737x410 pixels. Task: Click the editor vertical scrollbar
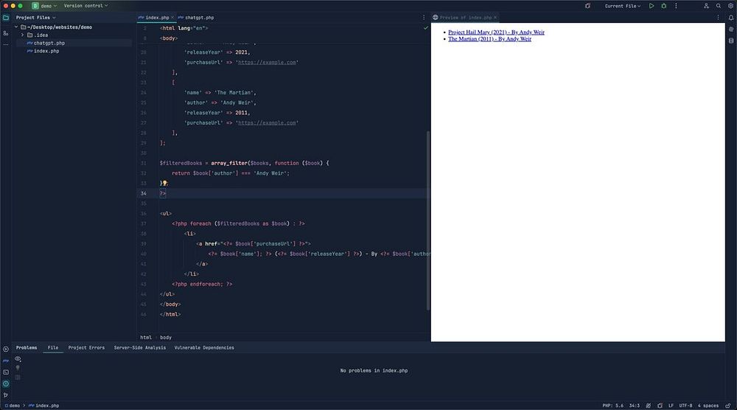(427, 220)
